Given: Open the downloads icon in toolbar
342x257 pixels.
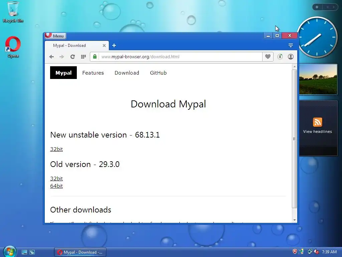Looking at the screenshot, I should 280,57.
